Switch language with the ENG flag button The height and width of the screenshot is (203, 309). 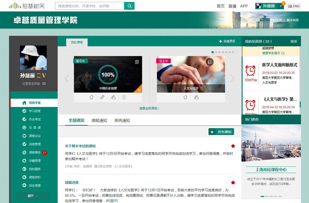click(x=293, y=6)
